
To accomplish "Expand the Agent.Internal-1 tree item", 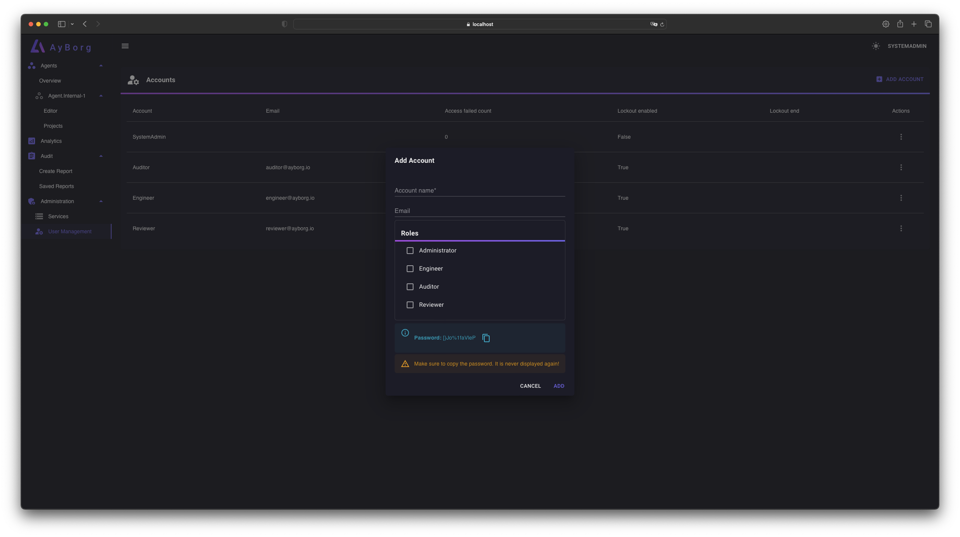I will coord(101,96).
